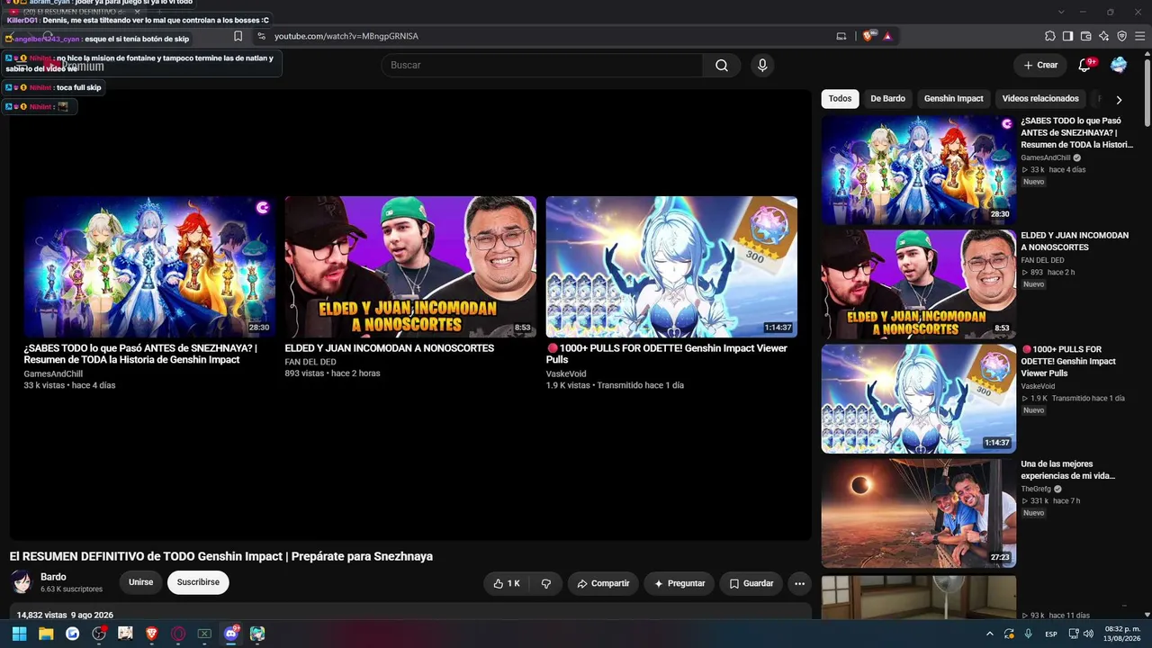
Task: View site information icon beside the URL
Action: (261, 36)
